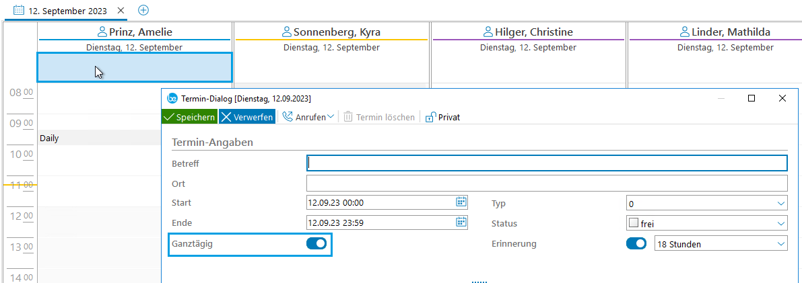Turn off the Erinnerung toggle switch
The width and height of the screenshot is (802, 283).
(636, 244)
